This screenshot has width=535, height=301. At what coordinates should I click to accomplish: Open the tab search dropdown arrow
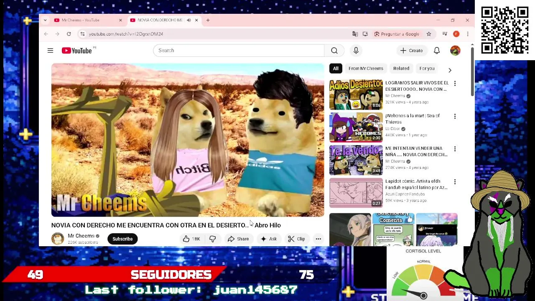pos(45,20)
